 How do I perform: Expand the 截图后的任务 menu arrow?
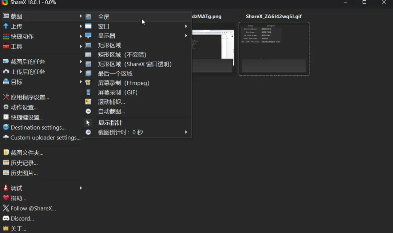[81, 62]
